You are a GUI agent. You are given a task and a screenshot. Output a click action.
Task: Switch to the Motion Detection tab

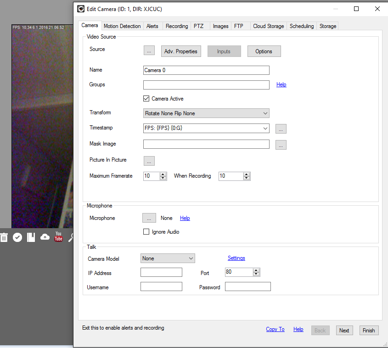tap(122, 26)
